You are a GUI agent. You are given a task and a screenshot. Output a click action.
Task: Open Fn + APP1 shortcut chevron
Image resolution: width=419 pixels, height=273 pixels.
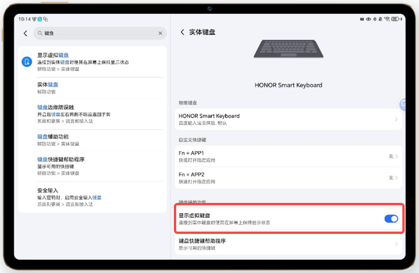[395, 156]
